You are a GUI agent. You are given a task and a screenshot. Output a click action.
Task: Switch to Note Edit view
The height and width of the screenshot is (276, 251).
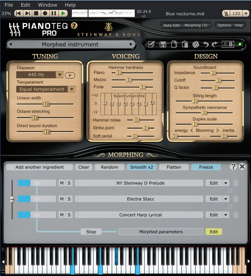tap(171, 25)
